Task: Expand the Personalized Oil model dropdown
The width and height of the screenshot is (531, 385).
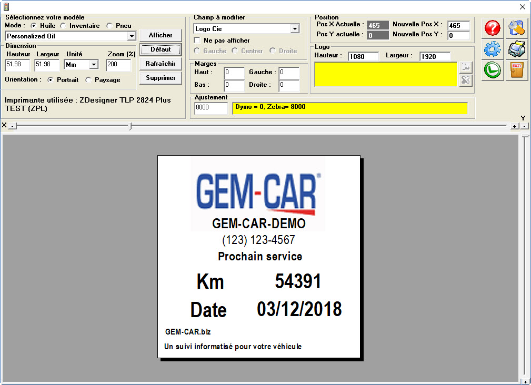Action: coord(132,36)
